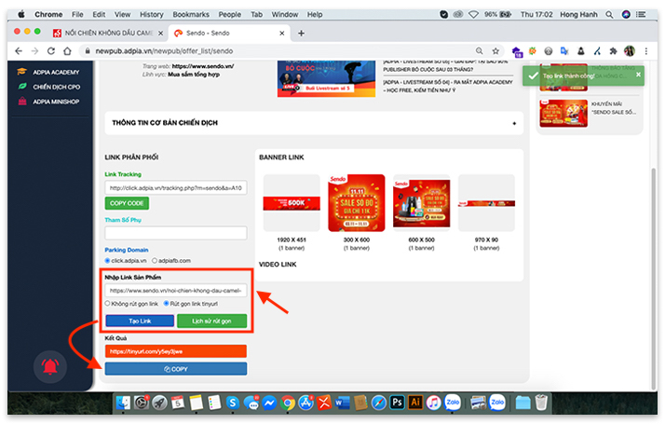665x424 pixels.
Task: Click the Link Tracking URL field
Action: coord(176,188)
